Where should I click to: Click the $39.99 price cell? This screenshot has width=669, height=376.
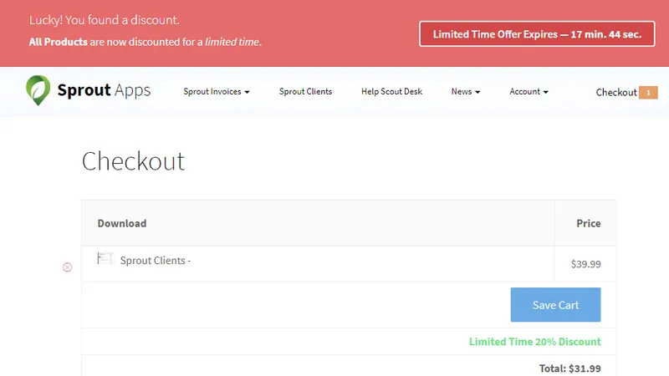[x=586, y=264]
